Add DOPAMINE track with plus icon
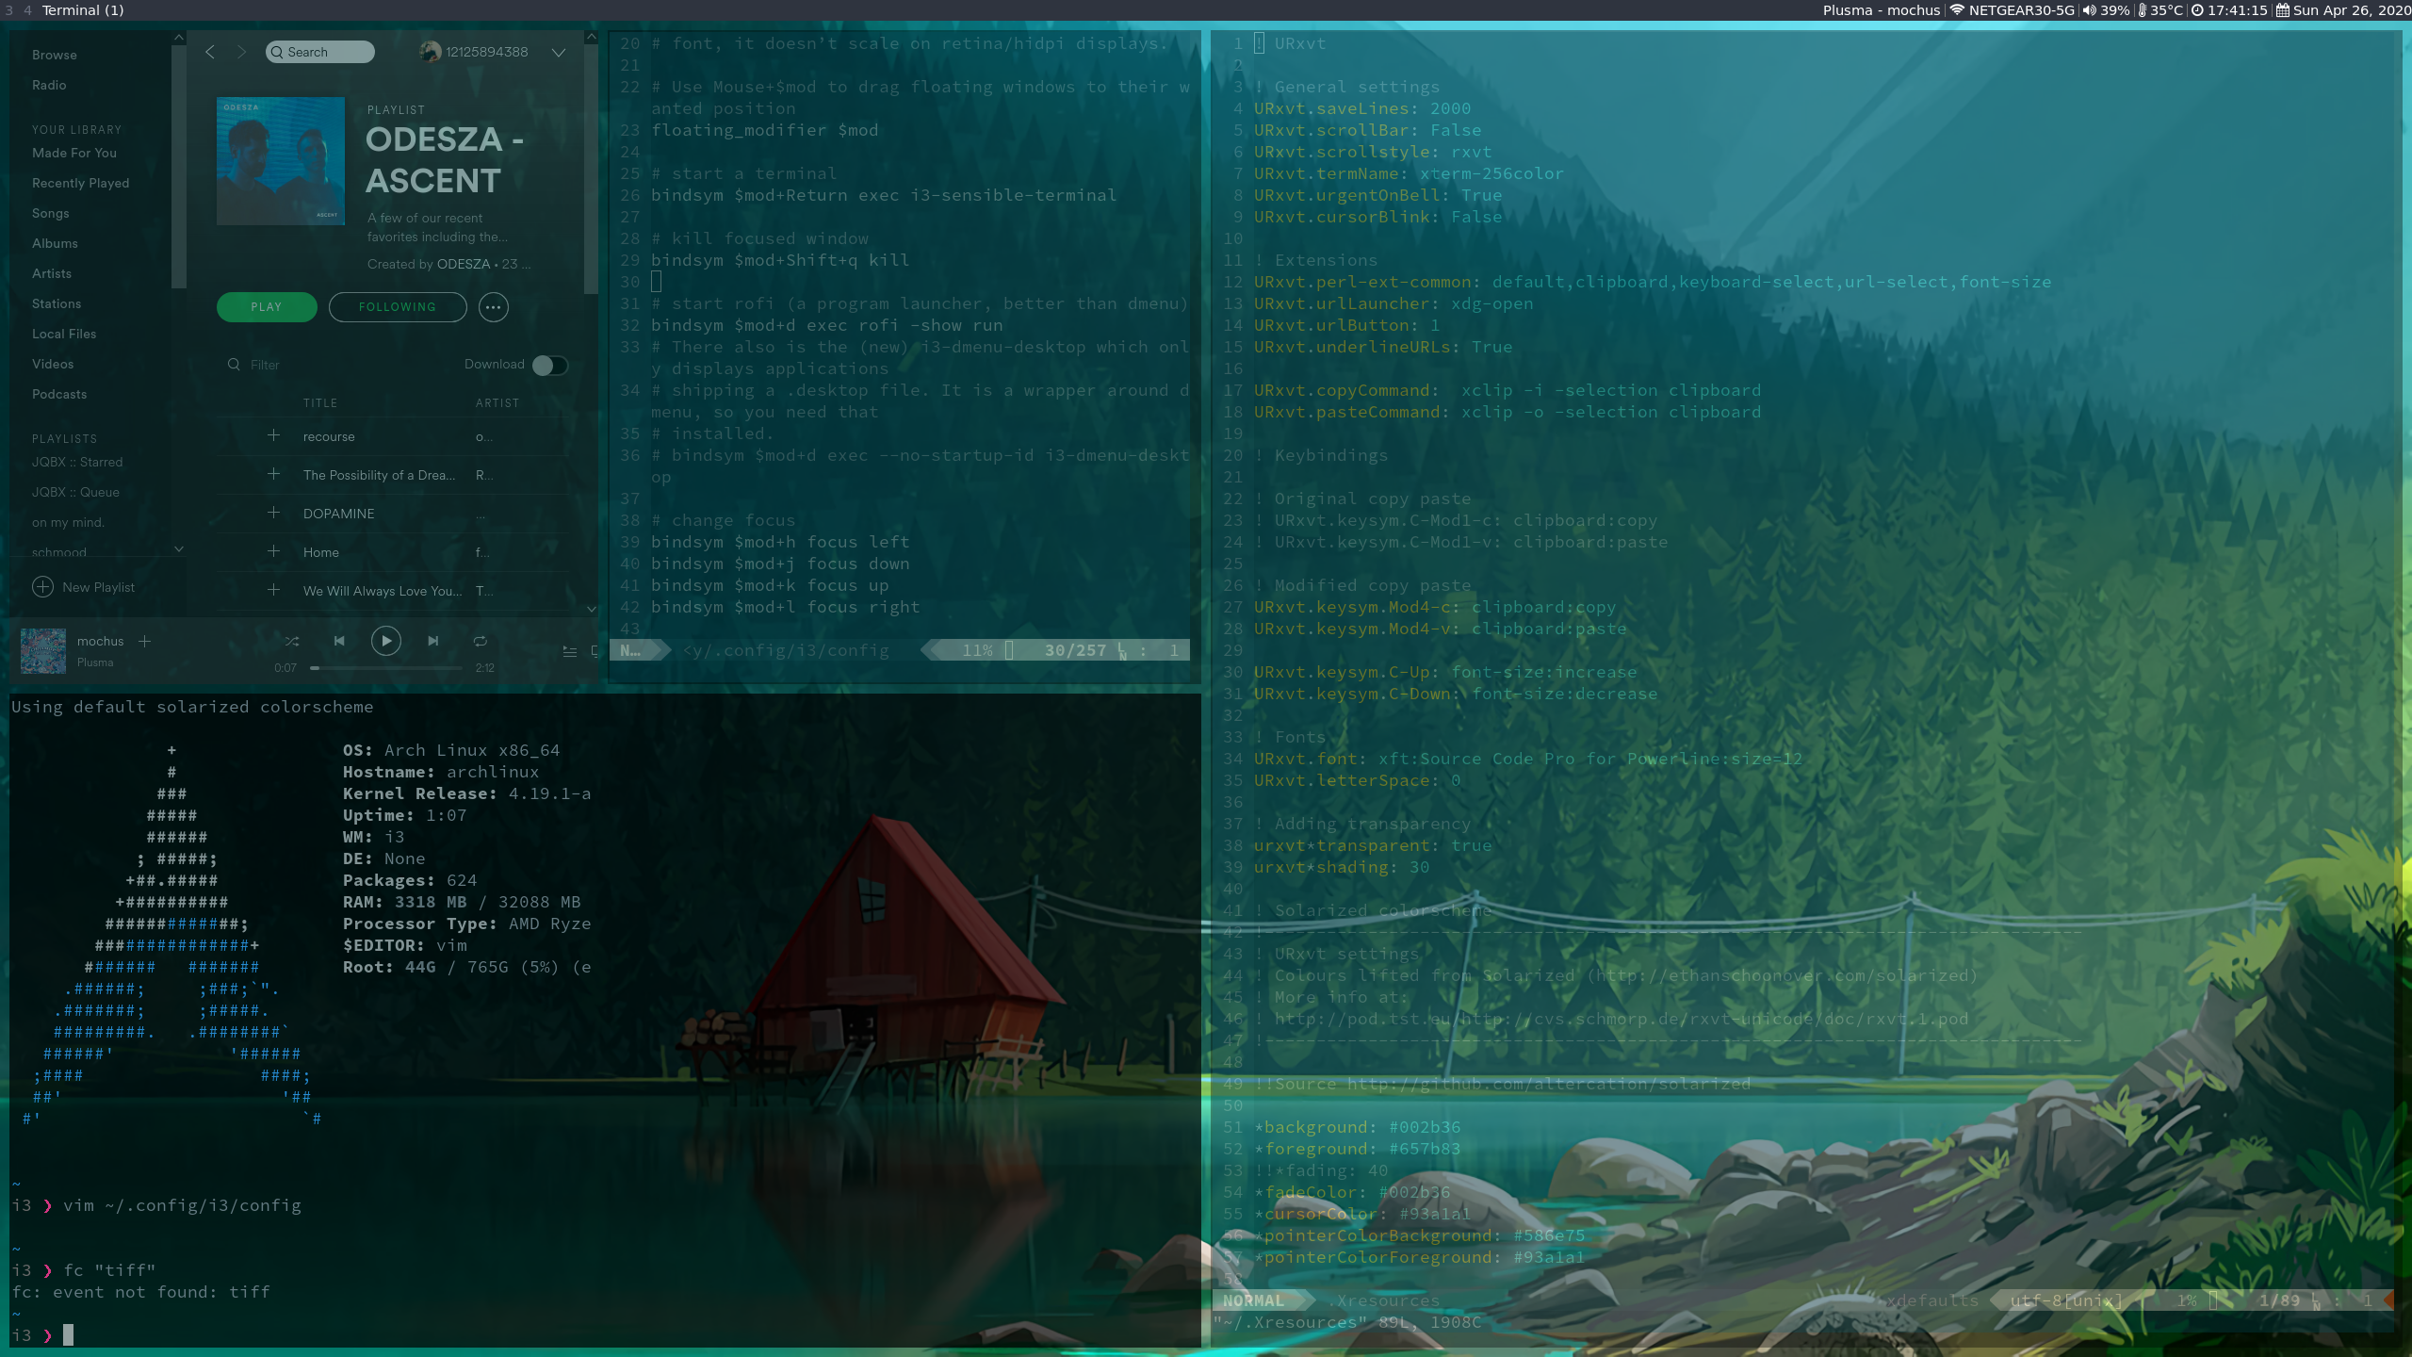The image size is (2412, 1357). point(273,513)
